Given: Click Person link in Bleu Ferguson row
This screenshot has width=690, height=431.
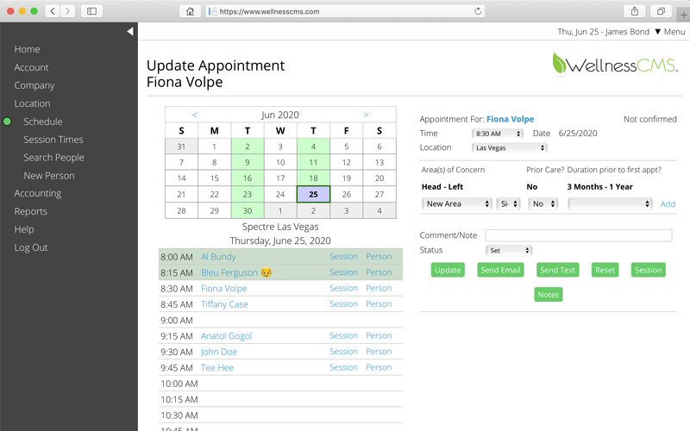Looking at the screenshot, I should point(379,272).
